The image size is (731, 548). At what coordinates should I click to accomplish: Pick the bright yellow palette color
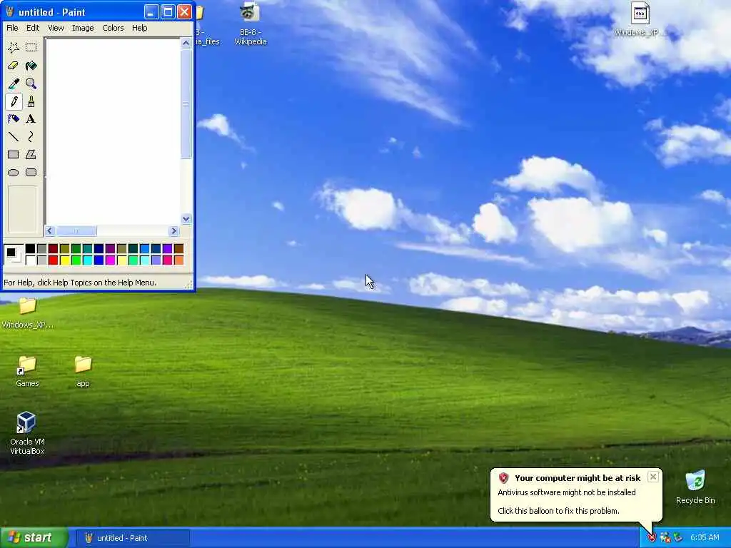click(x=64, y=260)
